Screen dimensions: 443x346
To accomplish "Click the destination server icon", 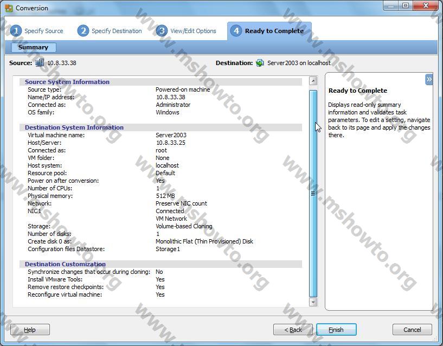I will pyautogui.click(x=260, y=63).
